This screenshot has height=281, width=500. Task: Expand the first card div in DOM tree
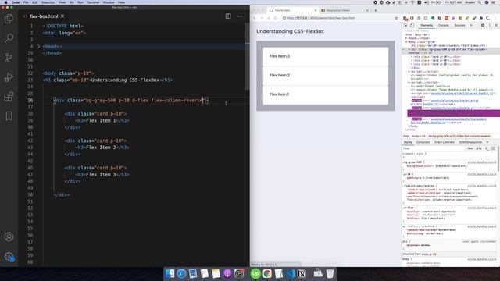412,57
